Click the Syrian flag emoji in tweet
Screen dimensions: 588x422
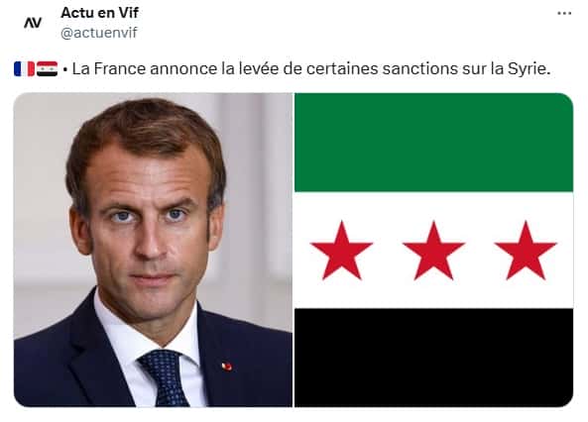click(x=47, y=69)
